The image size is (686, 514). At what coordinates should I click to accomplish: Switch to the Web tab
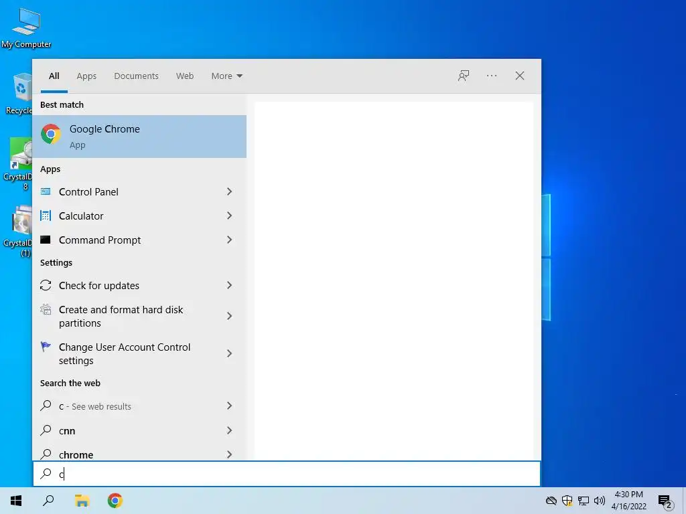[185, 76]
